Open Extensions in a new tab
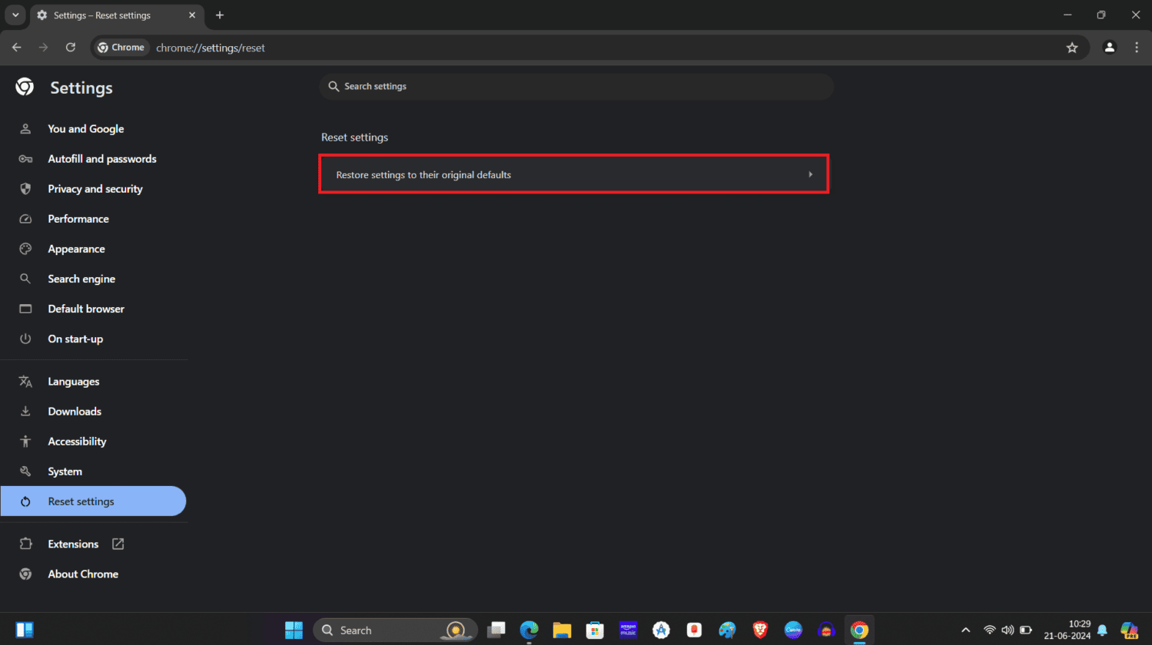The width and height of the screenshot is (1152, 645). [73, 544]
